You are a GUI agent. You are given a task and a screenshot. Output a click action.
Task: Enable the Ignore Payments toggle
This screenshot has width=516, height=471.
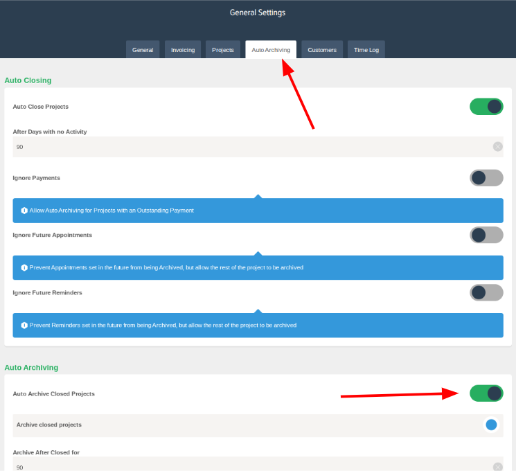[x=486, y=178]
